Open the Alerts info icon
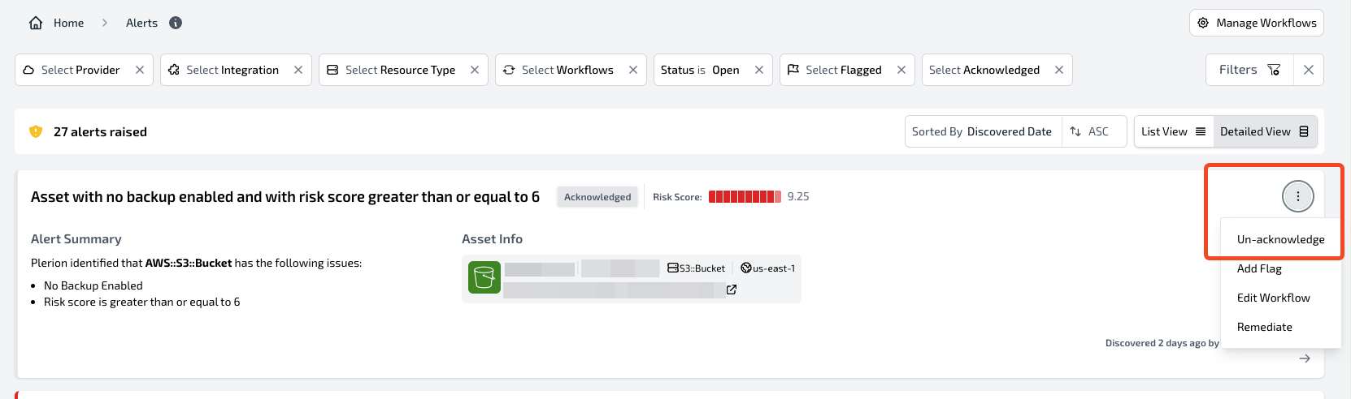Screen dimensions: 1351x399 (x=176, y=23)
